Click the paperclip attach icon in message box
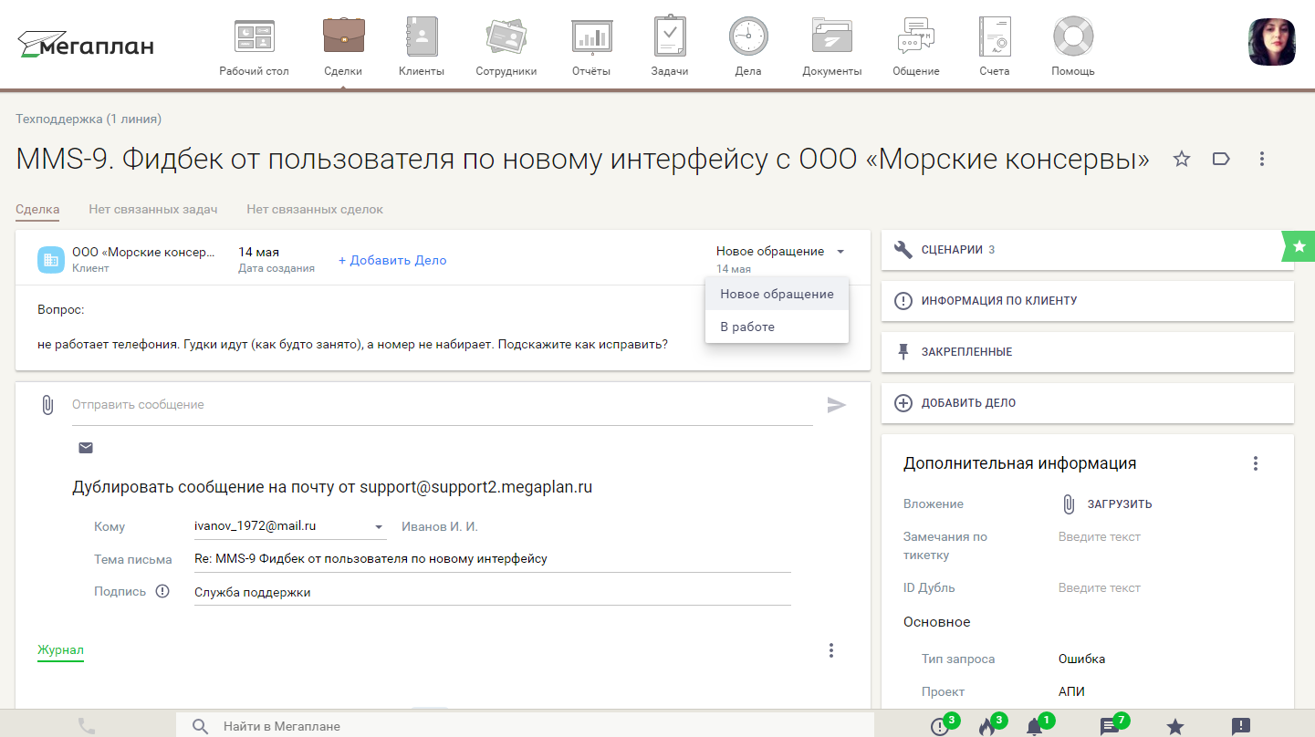 (x=47, y=405)
